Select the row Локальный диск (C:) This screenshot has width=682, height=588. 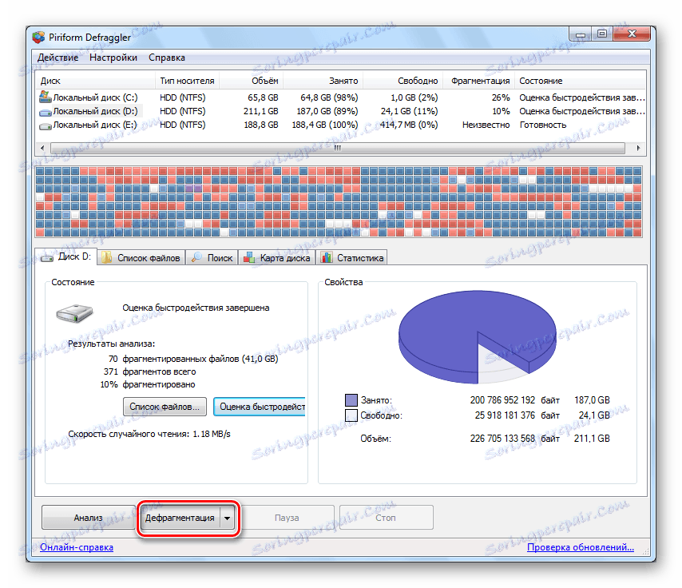(x=340, y=97)
